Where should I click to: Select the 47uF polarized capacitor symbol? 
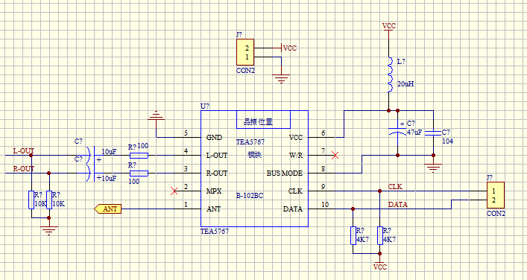397,131
